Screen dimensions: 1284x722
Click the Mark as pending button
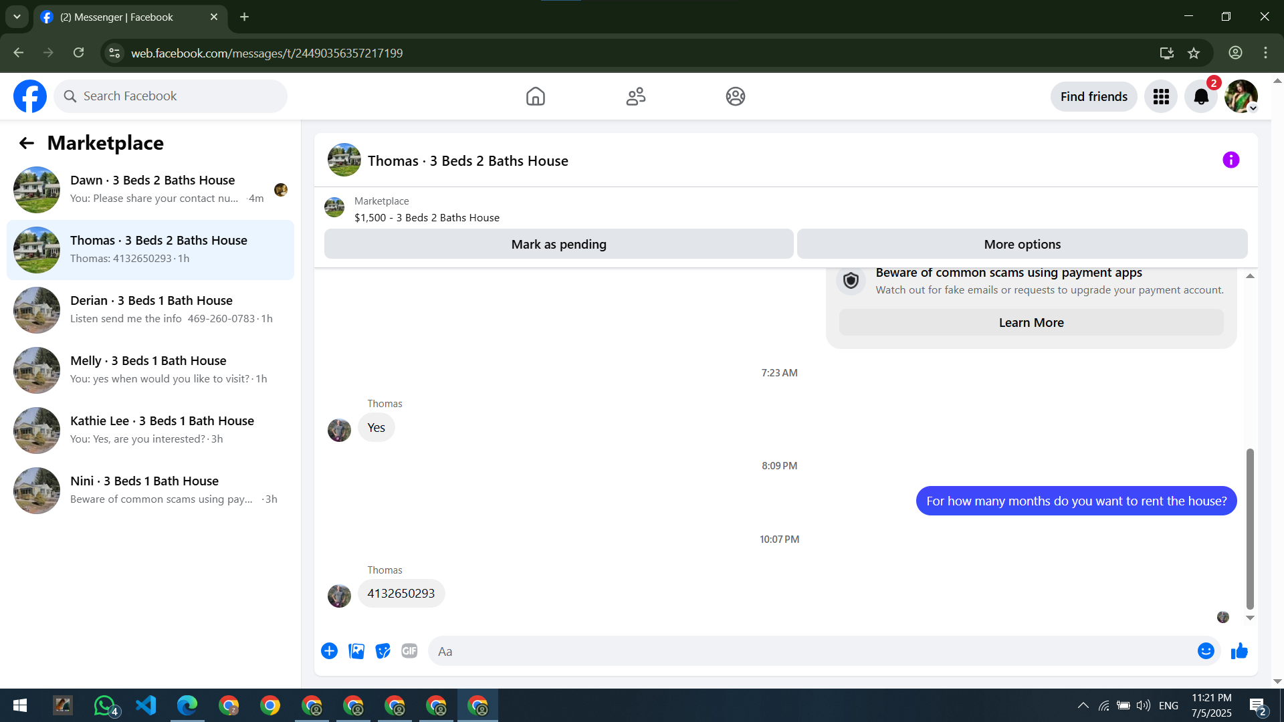point(558,244)
